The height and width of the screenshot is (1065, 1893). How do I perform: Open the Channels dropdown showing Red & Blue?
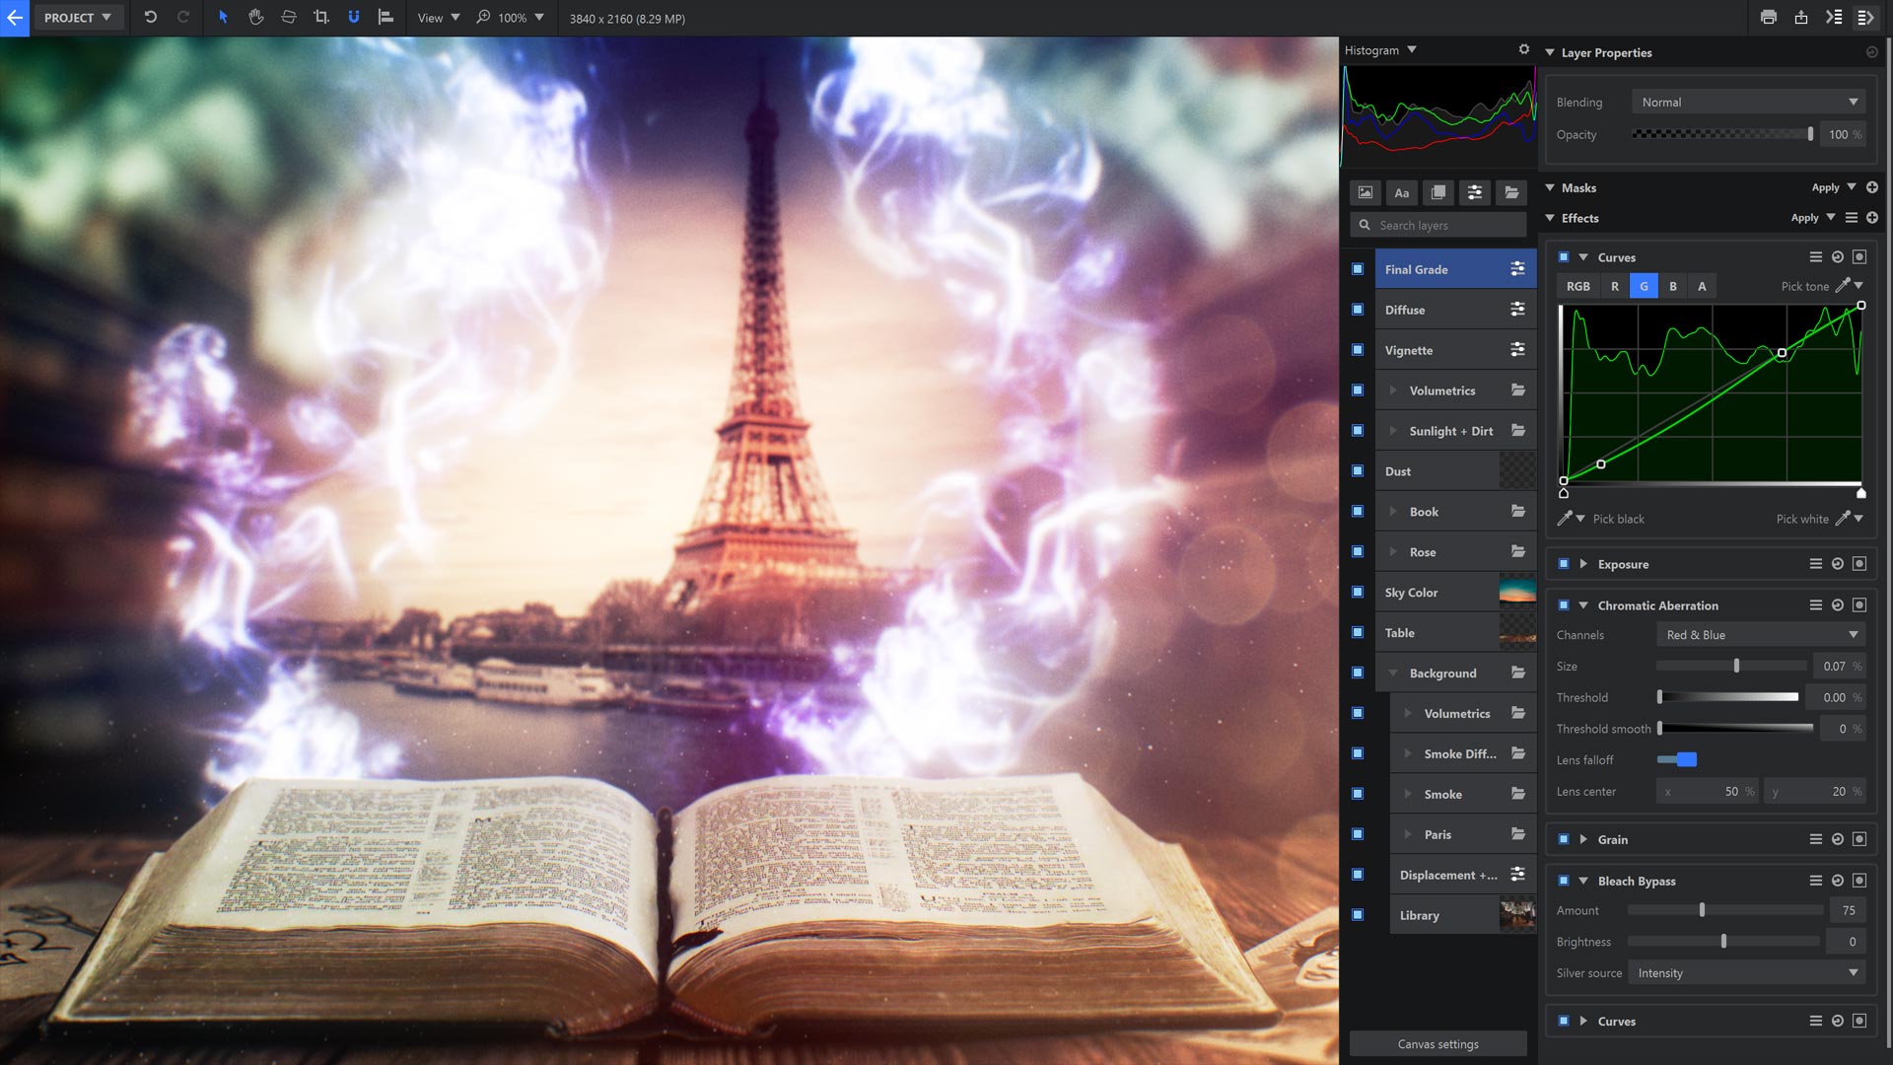1760,634
